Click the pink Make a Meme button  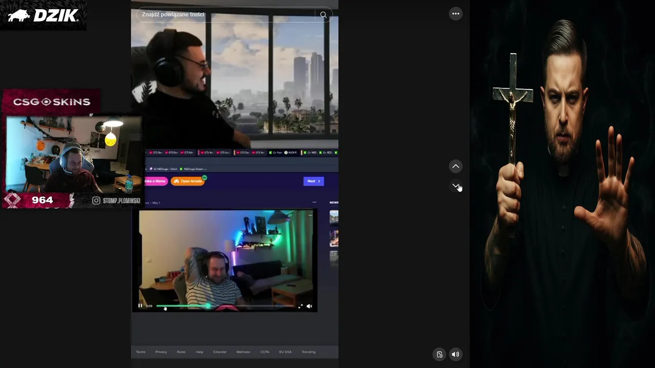(156, 181)
